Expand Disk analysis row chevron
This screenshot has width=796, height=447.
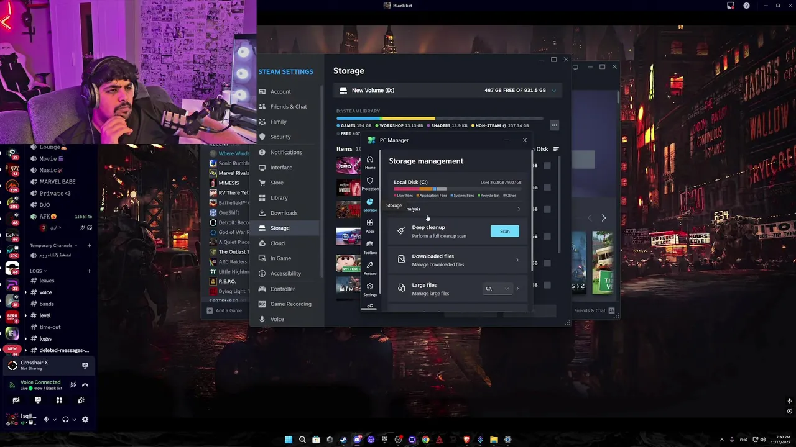[519, 209]
